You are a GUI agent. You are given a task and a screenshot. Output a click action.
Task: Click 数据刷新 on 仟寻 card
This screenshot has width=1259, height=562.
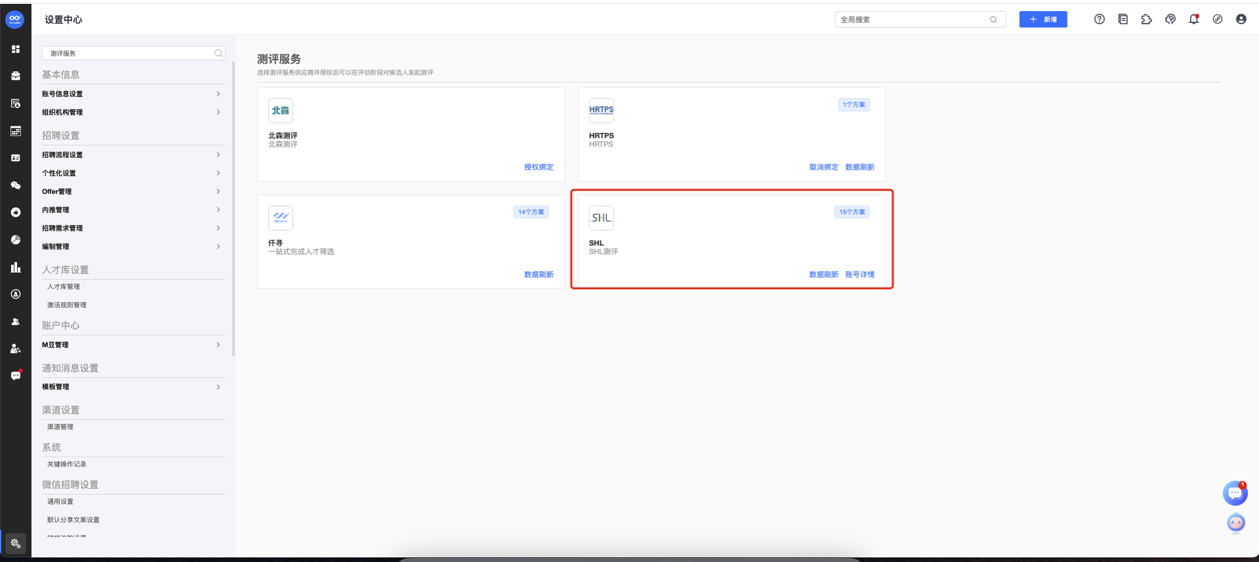point(539,274)
